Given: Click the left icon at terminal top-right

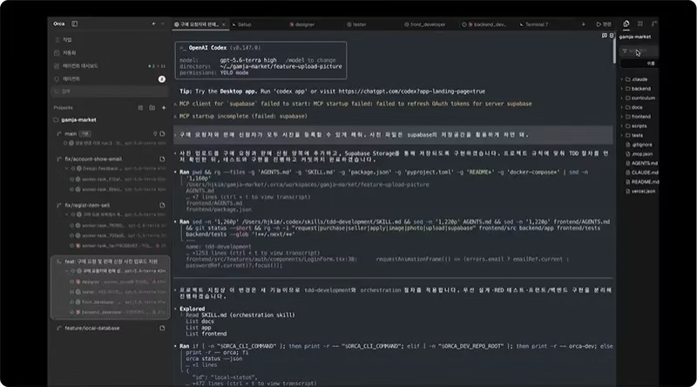Looking at the screenshot, I should (x=605, y=35).
